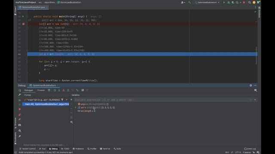Click the 4 spaces indent setting
The width and height of the screenshot is (275, 154).
[x=247, y=152]
